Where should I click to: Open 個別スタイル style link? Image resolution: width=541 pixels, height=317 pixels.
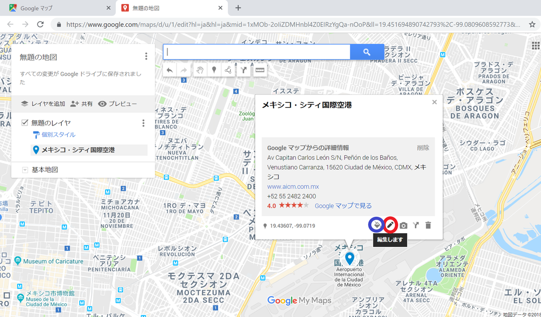coord(54,135)
